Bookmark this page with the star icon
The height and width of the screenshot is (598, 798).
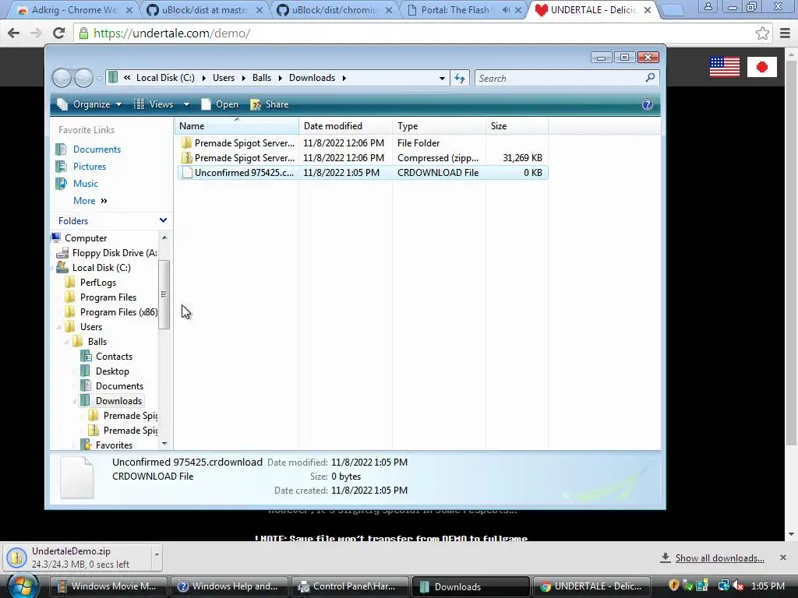pyautogui.click(x=762, y=33)
